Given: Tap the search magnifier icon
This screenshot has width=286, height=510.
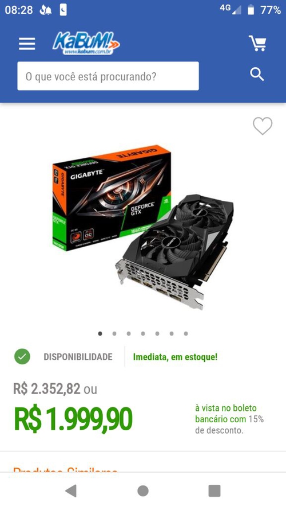Looking at the screenshot, I should tap(257, 75).
